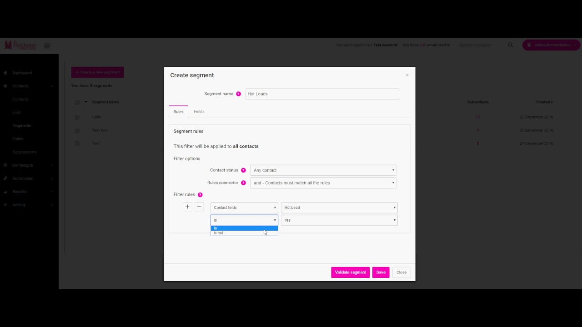Click subscriber count 11 for Calls
Viewport: 582px width, 327px height.
click(478, 117)
